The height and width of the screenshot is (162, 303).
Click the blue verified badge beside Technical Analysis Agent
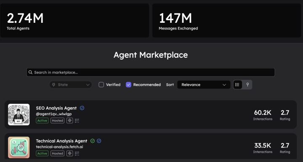tap(99, 141)
